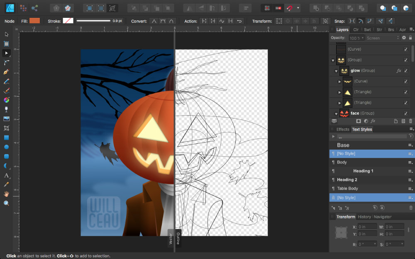Click the X position input field
This screenshot has height=259, width=415.
coord(368,227)
